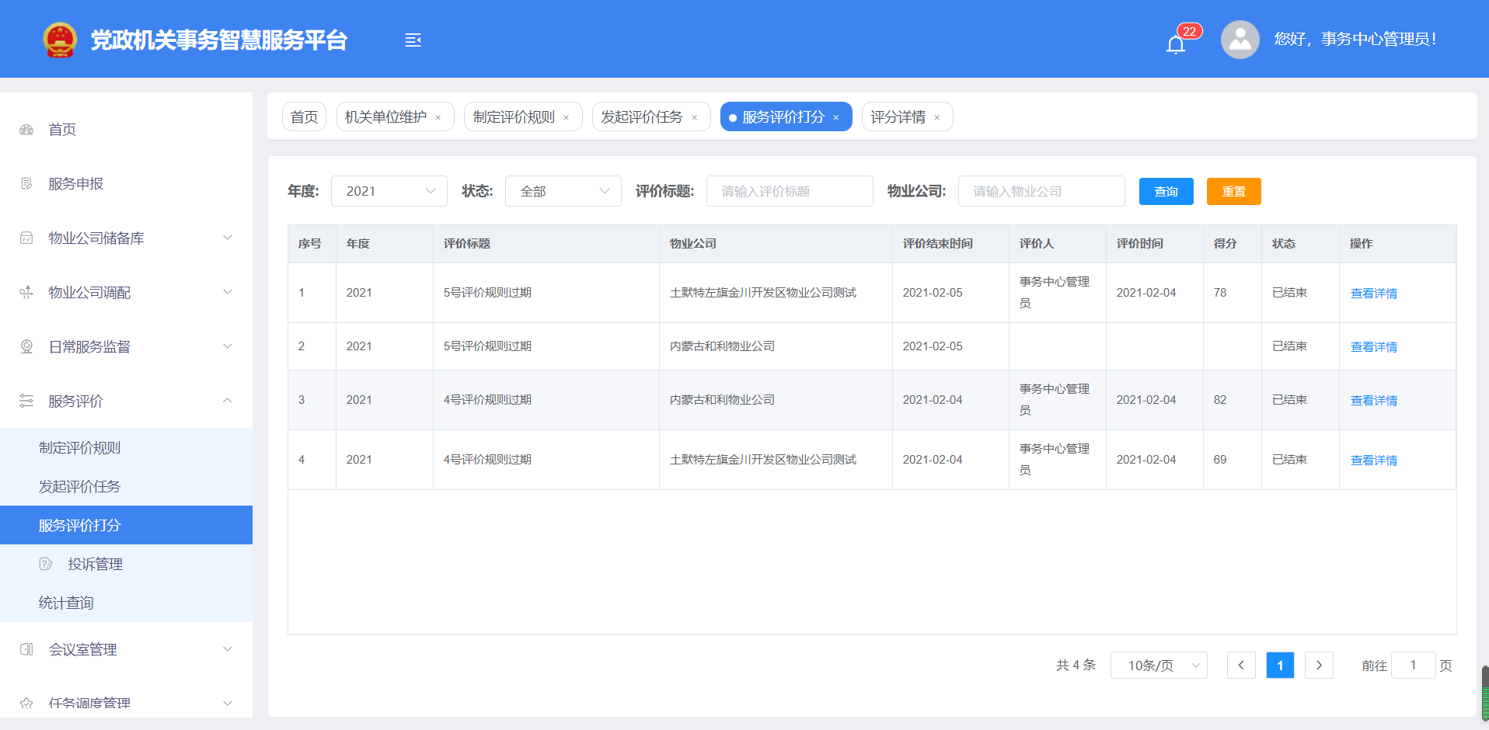
Task: Go to previous page arrow
Action: coord(1241,666)
